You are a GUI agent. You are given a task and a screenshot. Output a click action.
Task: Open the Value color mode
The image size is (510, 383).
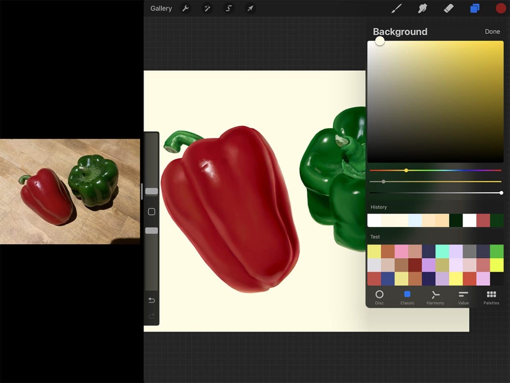[x=463, y=297]
